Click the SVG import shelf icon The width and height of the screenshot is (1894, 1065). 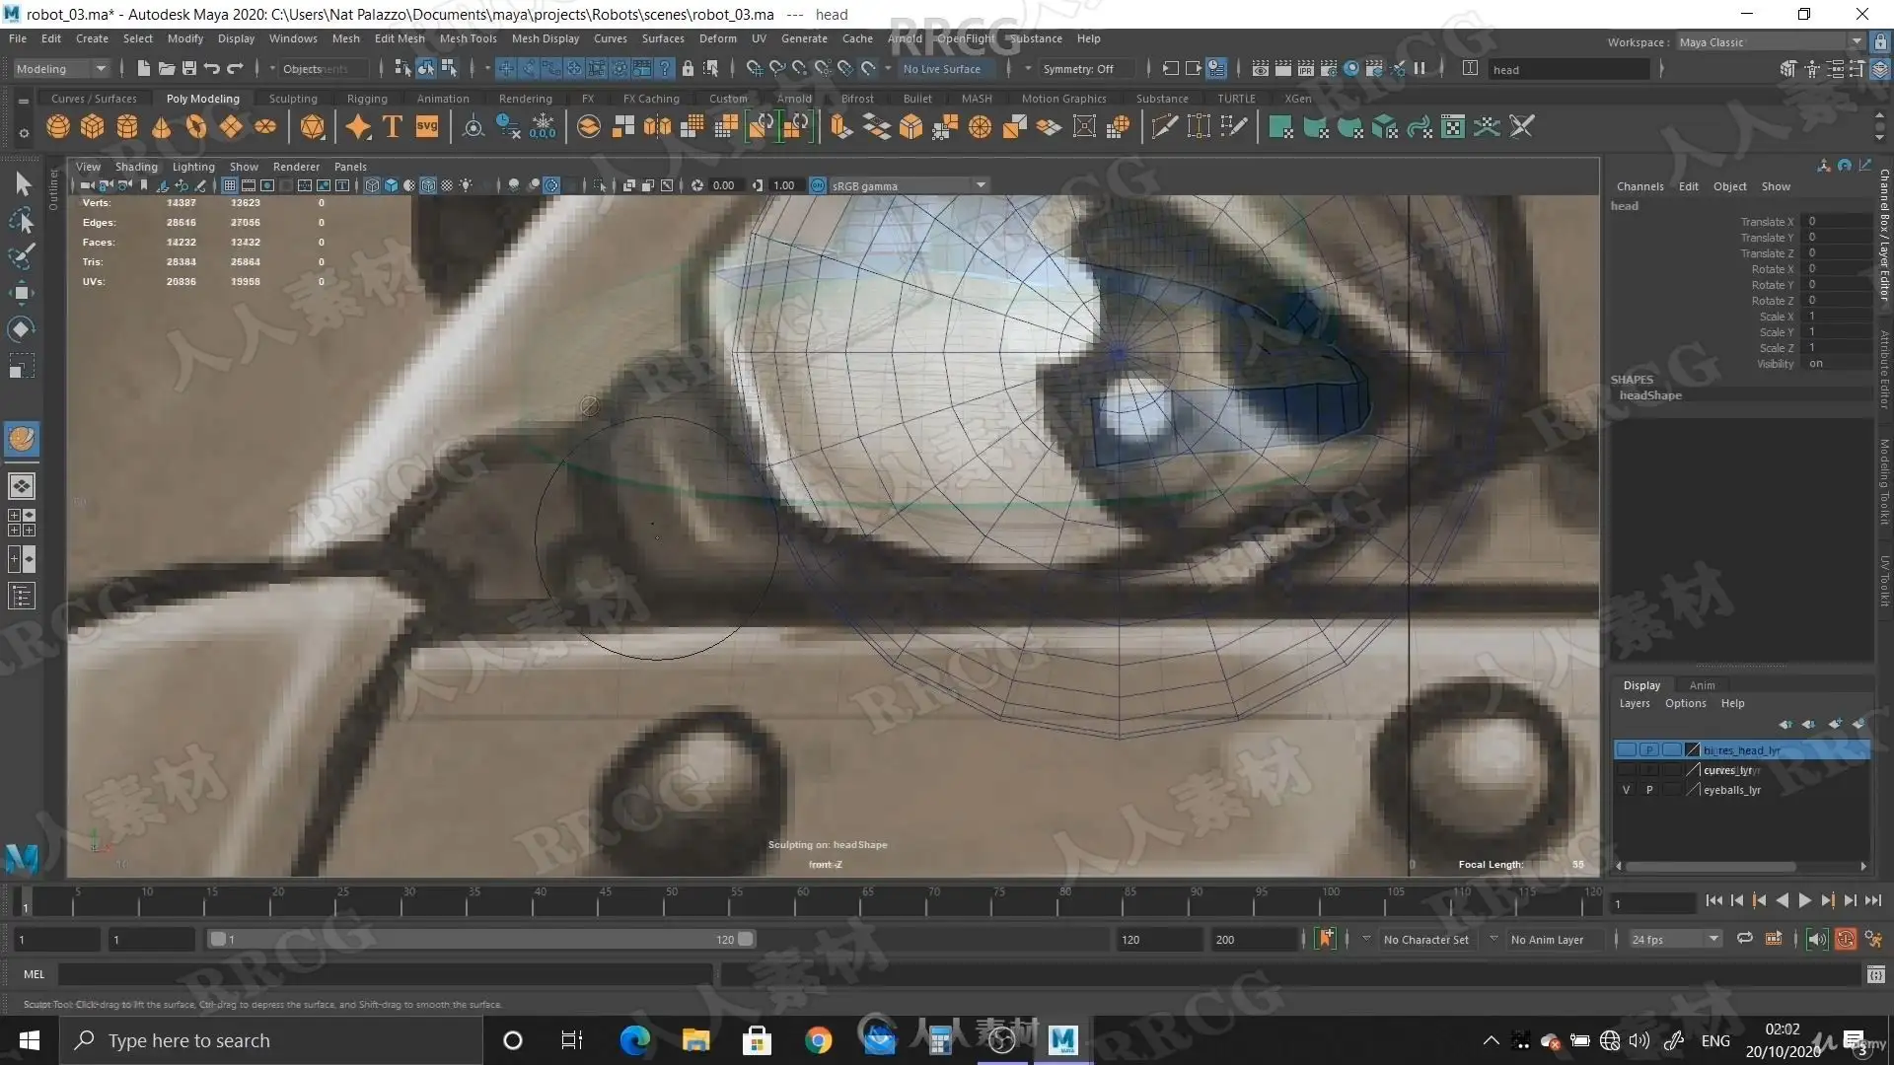click(426, 127)
